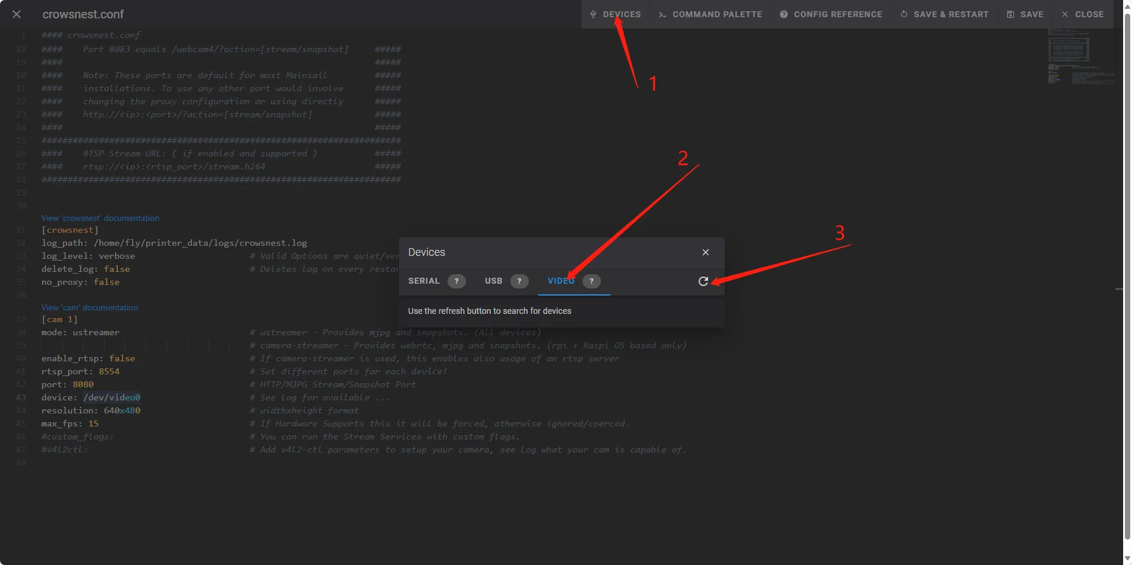Switch to the USB tab
Viewport: 1132px width, 565px height.
coord(493,281)
